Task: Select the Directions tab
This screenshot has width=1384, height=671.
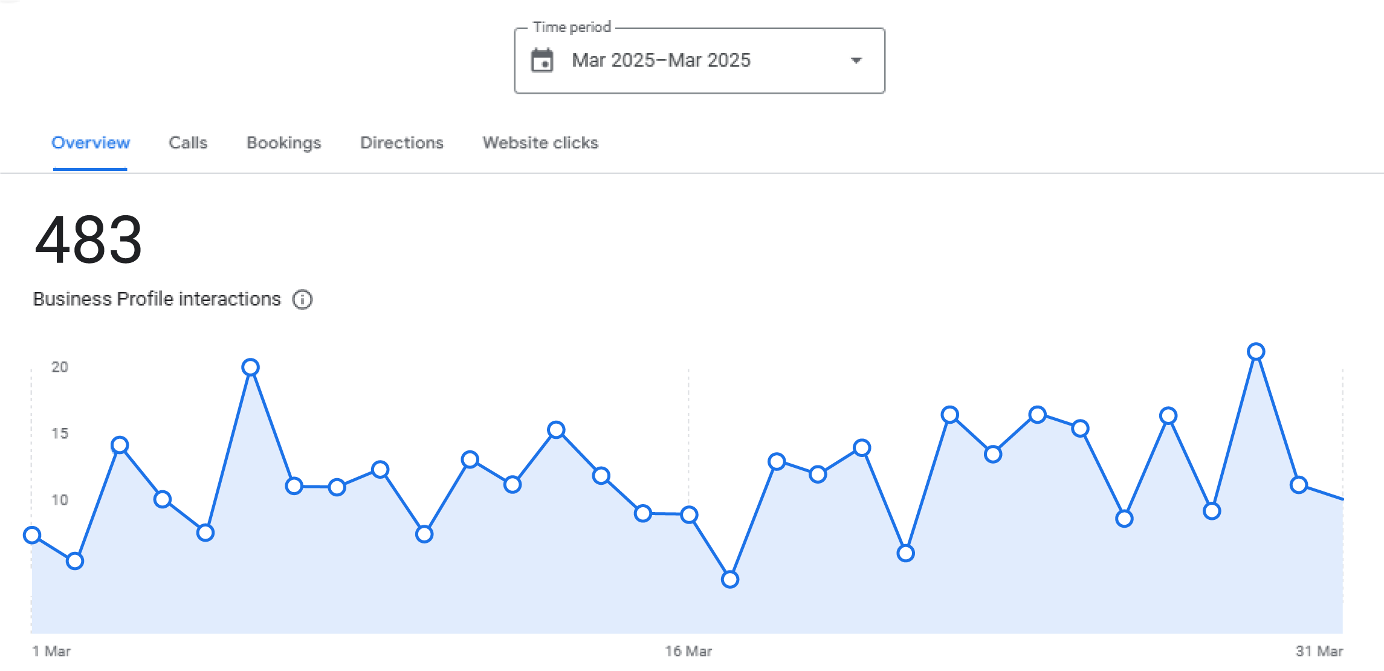Action: [402, 143]
